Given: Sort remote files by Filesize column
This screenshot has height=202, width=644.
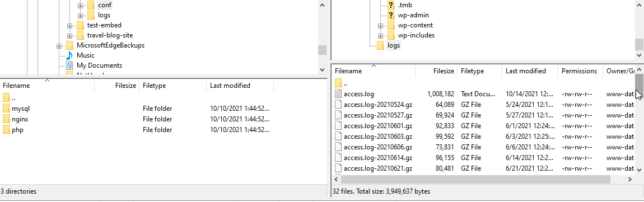Looking at the screenshot, I should tap(436, 71).
